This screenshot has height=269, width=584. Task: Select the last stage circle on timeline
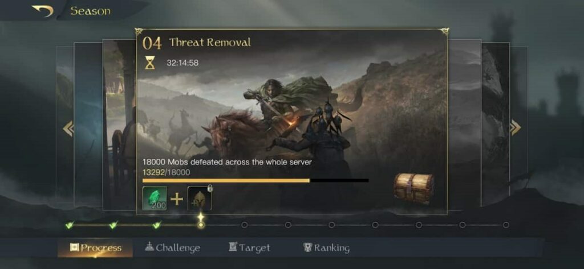506,225
